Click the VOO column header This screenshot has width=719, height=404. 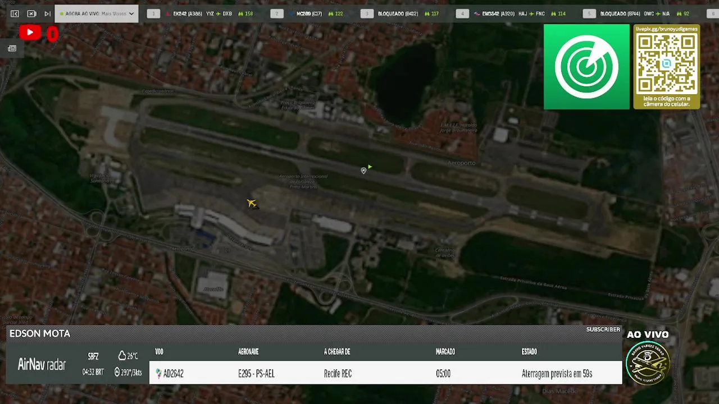click(x=159, y=352)
